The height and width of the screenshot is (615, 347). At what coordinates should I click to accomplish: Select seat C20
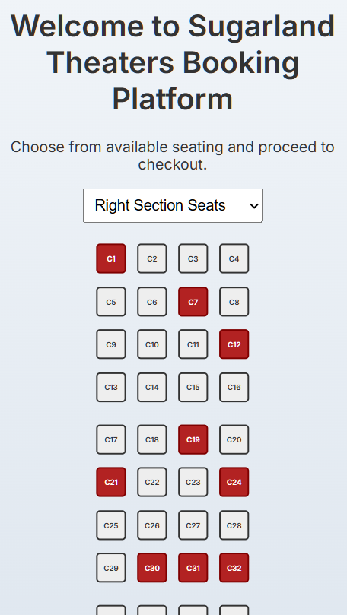234,439
